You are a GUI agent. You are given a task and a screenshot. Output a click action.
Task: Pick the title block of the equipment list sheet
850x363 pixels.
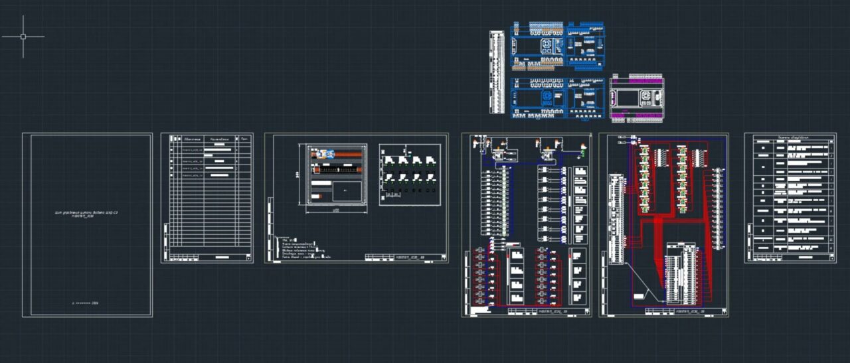794,256
